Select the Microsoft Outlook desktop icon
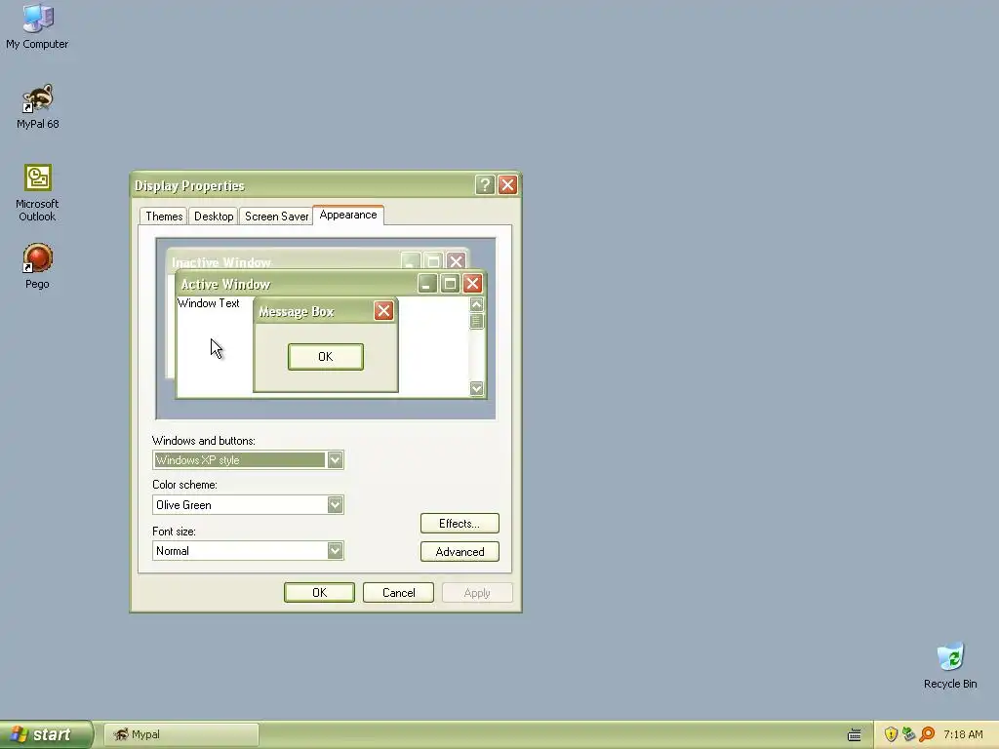 point(38,193)
